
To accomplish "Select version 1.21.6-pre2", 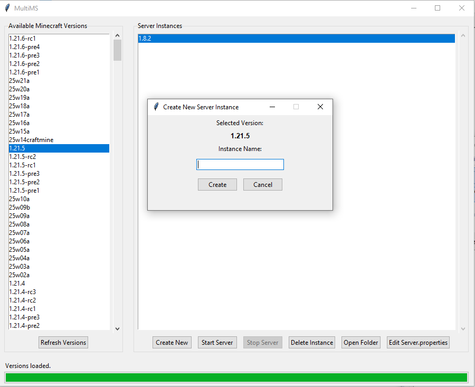I will coord(59,64).
